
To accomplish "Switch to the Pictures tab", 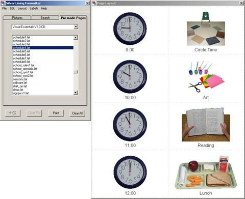I will click(17, 18).
